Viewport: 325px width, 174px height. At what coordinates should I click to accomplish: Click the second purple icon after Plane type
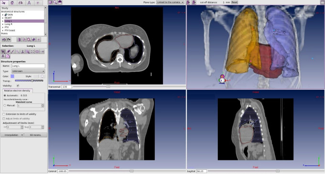pos(194,2)
